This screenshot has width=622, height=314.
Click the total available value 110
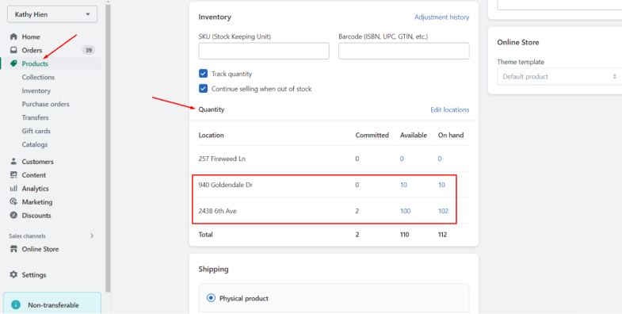404,235
